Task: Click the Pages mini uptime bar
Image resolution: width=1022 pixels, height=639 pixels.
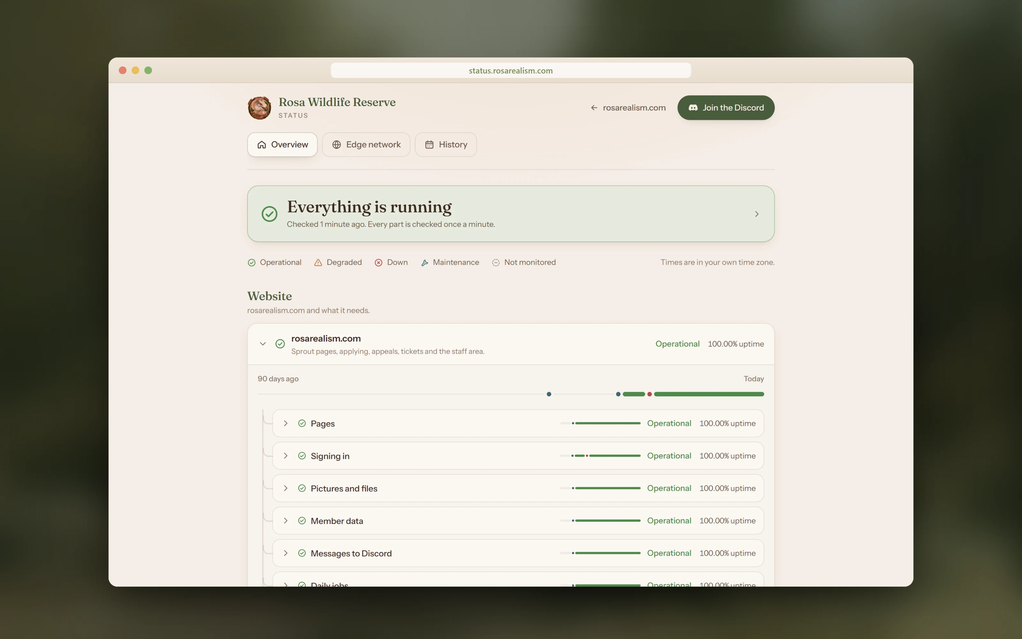Action: 600,423
